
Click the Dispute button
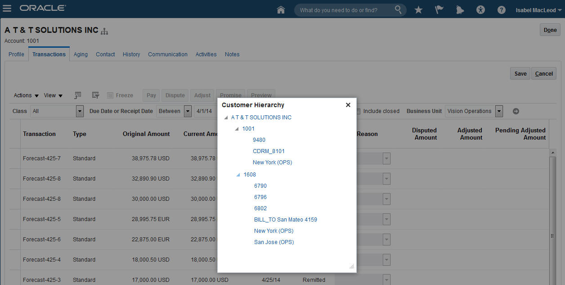pyautogui.click(x=175, y=95)
